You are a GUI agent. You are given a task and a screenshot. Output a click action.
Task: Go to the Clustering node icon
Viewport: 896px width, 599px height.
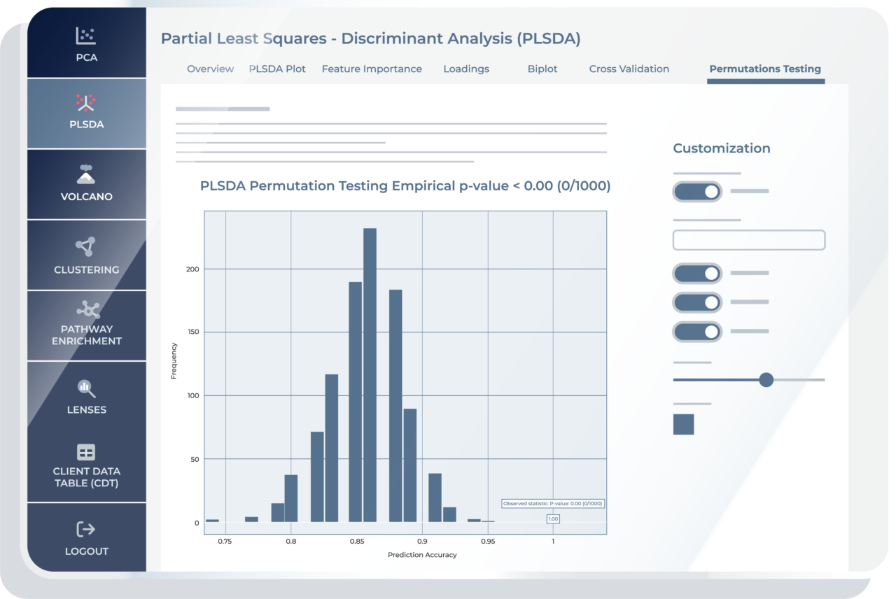coord(86,246)
